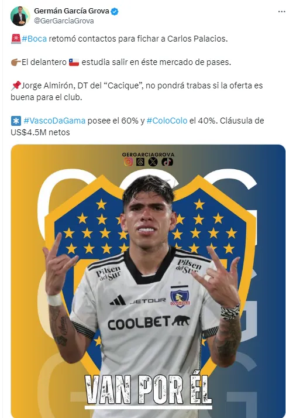Image resolution: width=286 pixels, height=418 pixels.
Task: Click the blue verified badge icon
Action: [115, 12]
